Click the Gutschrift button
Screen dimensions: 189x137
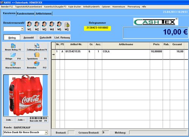45,37
